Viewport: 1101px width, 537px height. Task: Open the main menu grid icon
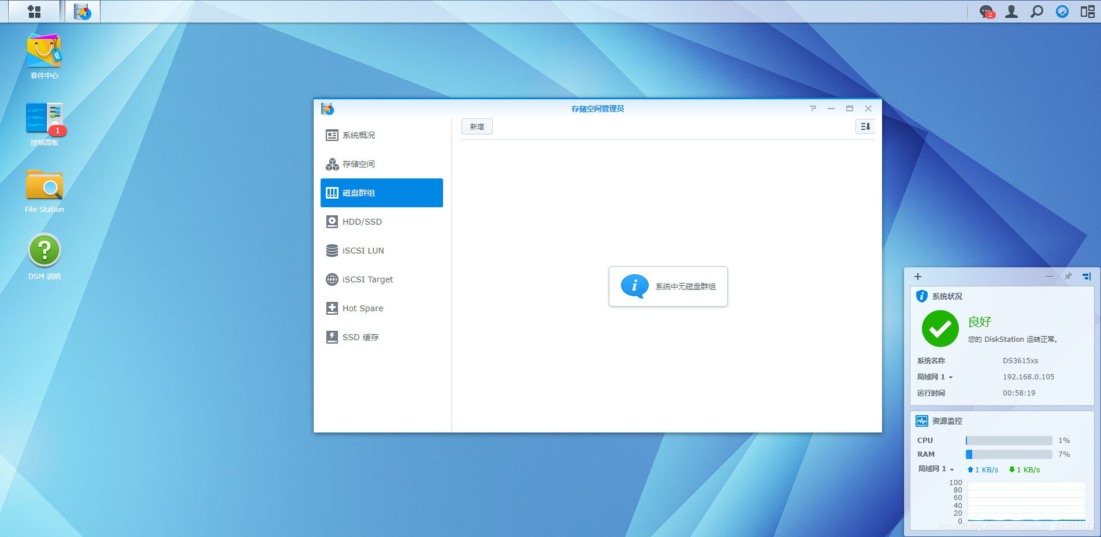point(34,12)
